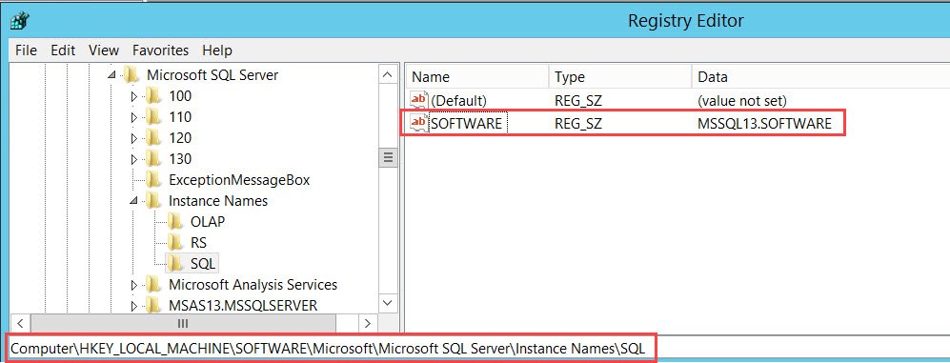Click the Microsoft Analysis Services folder icon
The width and height of the screenshot is (950, 363).
(x=153, y=284)
